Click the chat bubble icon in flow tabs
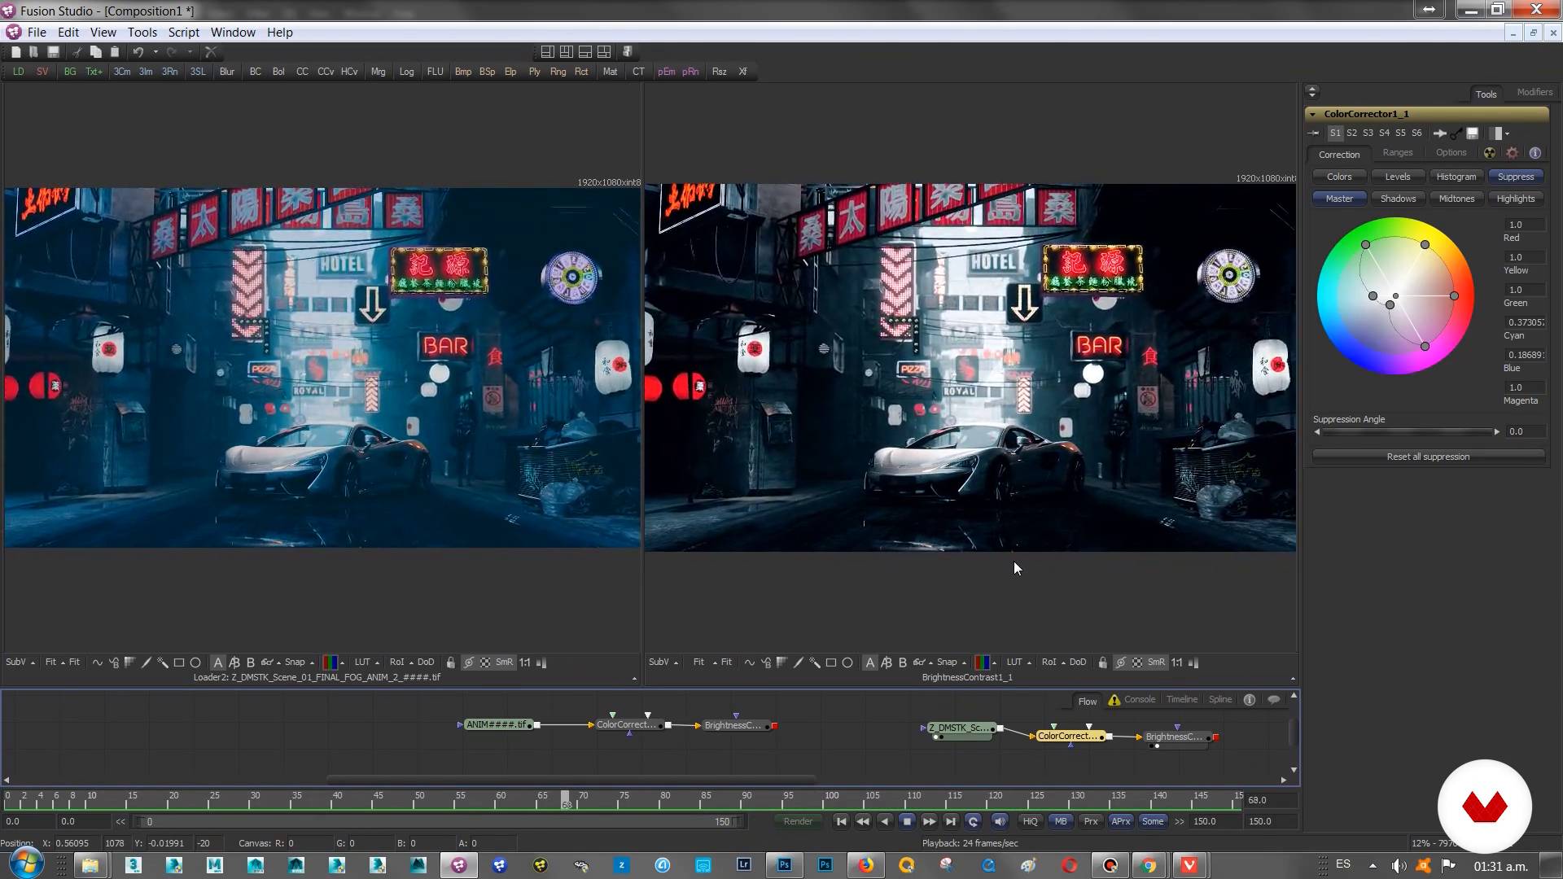This screenshot has width=1563, height=879. pyautogui.click(x=1274, y=700)
